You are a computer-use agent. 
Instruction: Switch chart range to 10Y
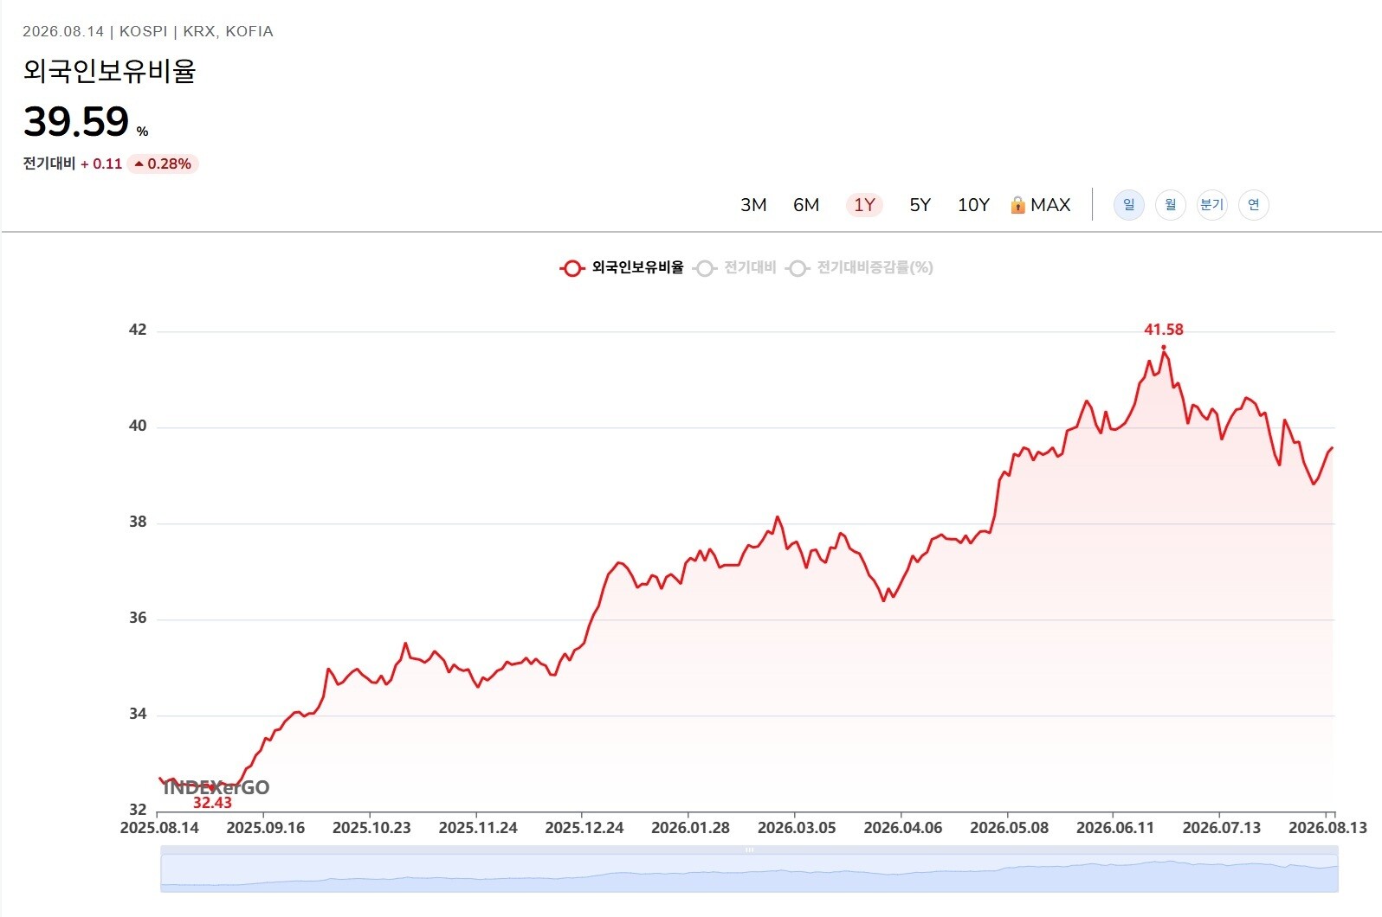973,205
